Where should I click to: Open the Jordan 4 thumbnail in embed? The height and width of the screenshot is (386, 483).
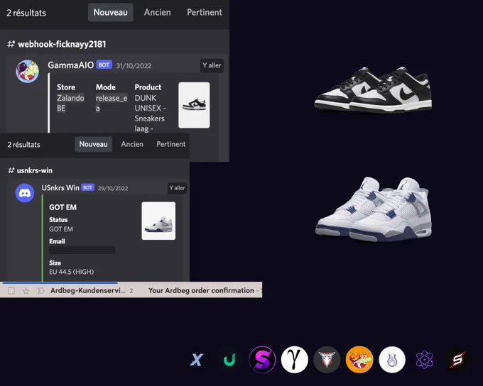(x=158, y=221)
